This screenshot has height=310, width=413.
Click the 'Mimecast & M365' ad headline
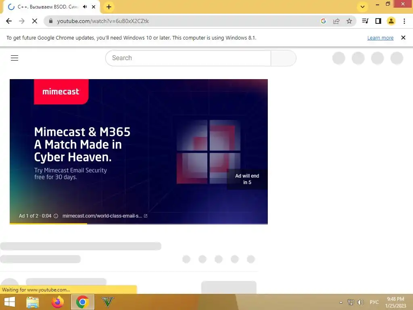[x=82, y=132]
